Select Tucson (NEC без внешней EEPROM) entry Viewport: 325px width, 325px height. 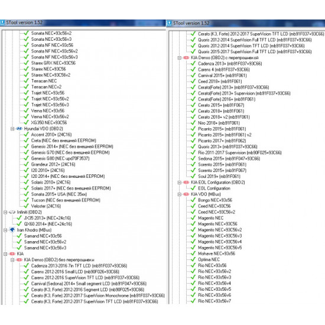tap(66, 200)
